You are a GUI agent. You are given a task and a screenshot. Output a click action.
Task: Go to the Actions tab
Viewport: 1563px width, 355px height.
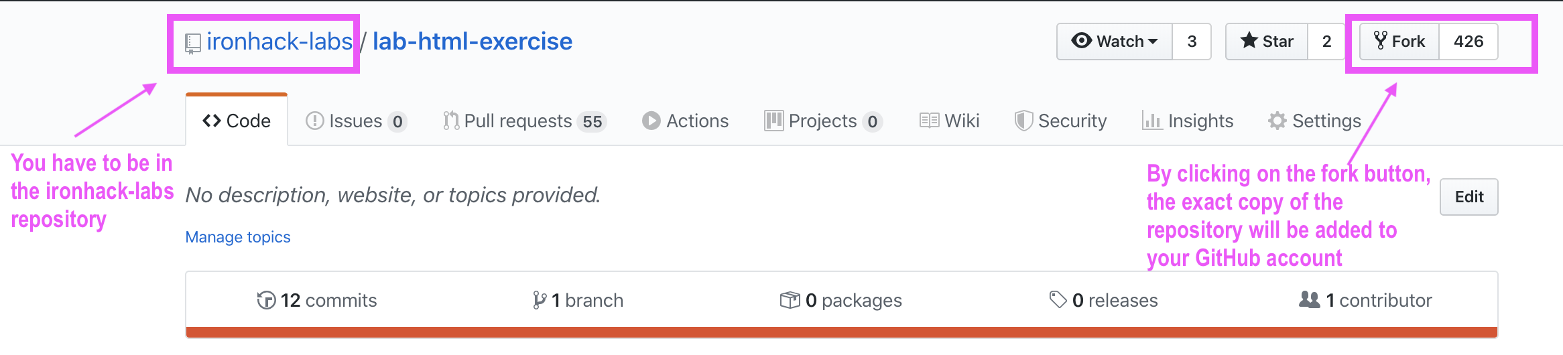(685, 121)
